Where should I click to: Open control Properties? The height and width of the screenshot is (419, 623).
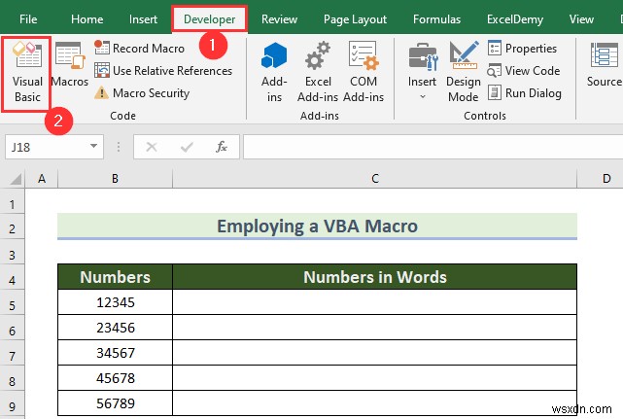(522, 48)
